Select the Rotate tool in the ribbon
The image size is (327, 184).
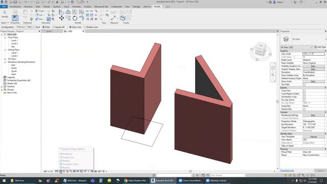click(x=75, y=18)
